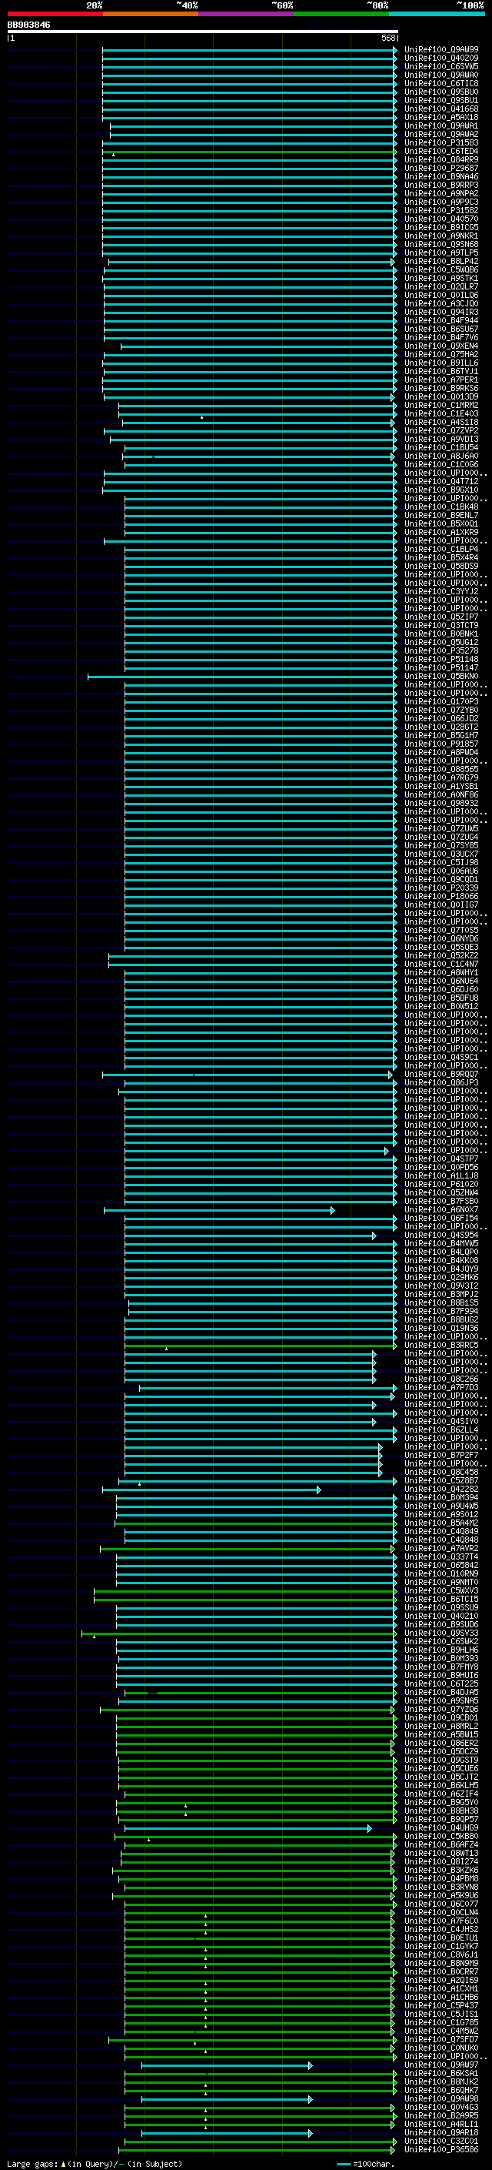
Task: Click label UniRef100_C1GYK7
Action: 441,1946
